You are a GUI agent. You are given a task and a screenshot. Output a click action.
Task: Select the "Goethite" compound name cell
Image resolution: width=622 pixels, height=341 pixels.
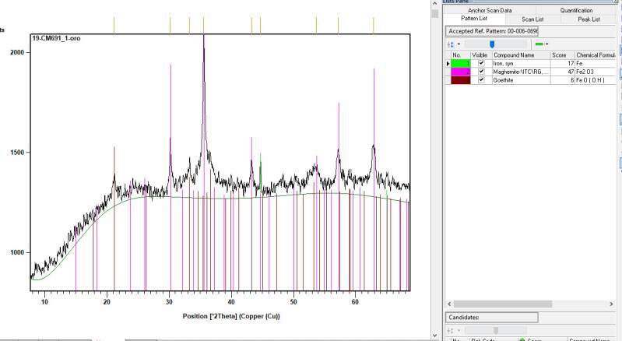[522, 80]
